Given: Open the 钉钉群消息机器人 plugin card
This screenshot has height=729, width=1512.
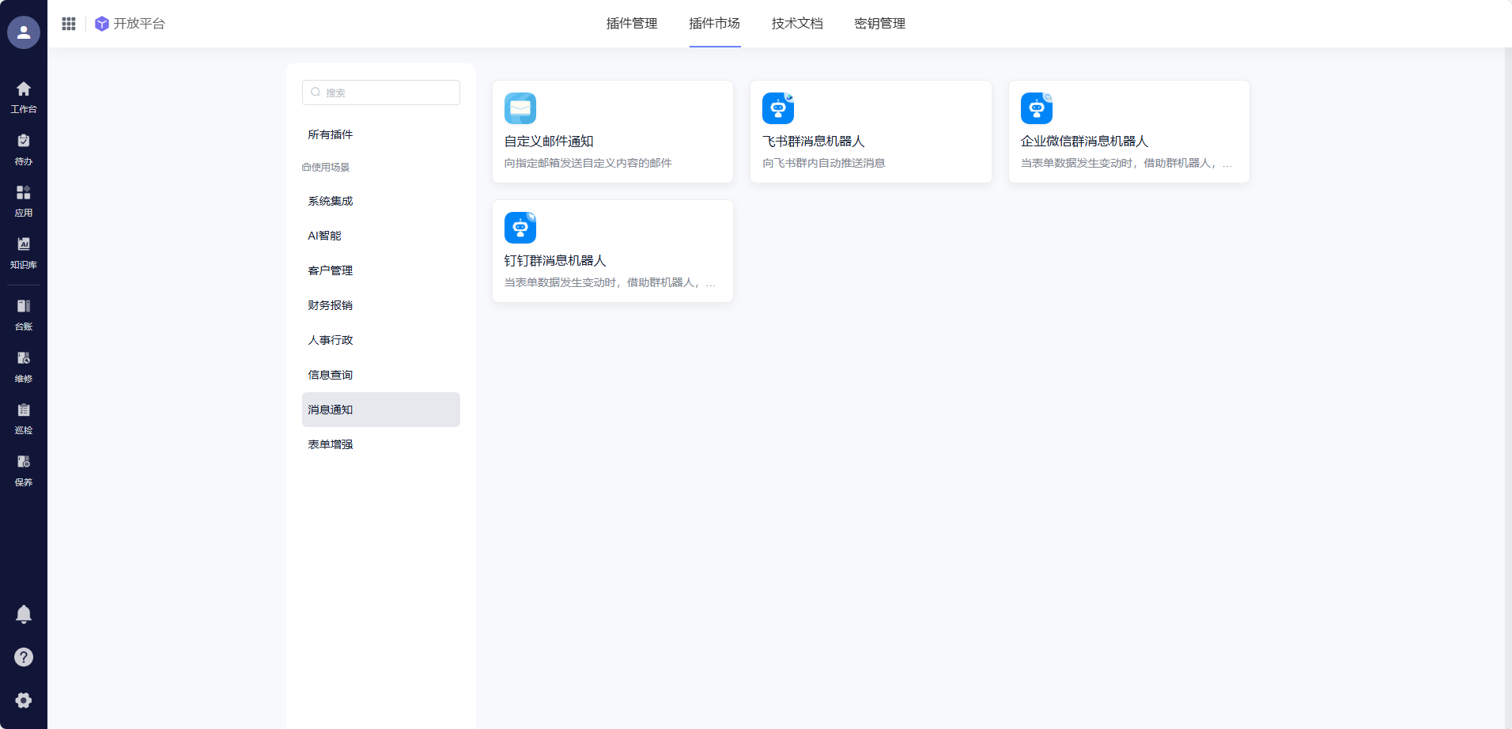Looking at the screenshot, I should 612,251.
